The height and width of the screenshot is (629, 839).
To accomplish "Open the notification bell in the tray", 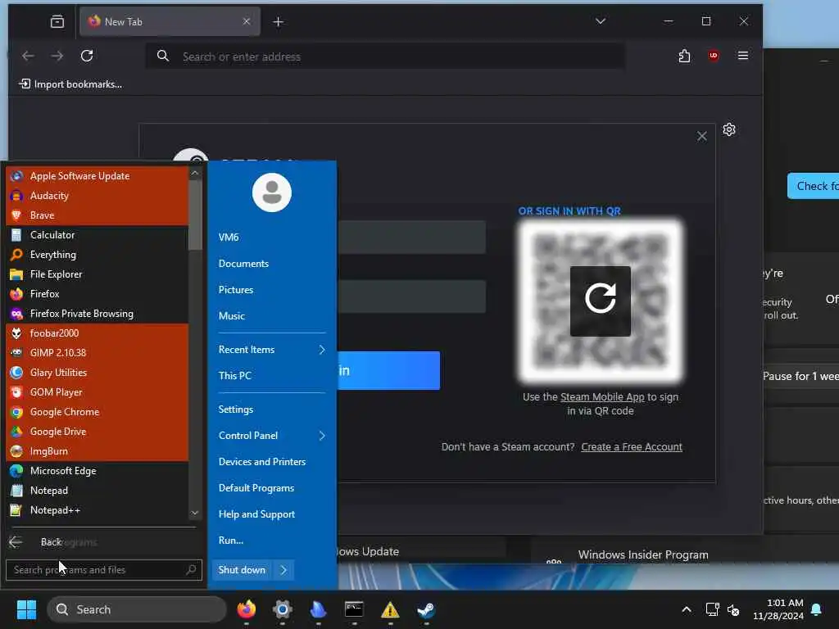I will [817, 609].
